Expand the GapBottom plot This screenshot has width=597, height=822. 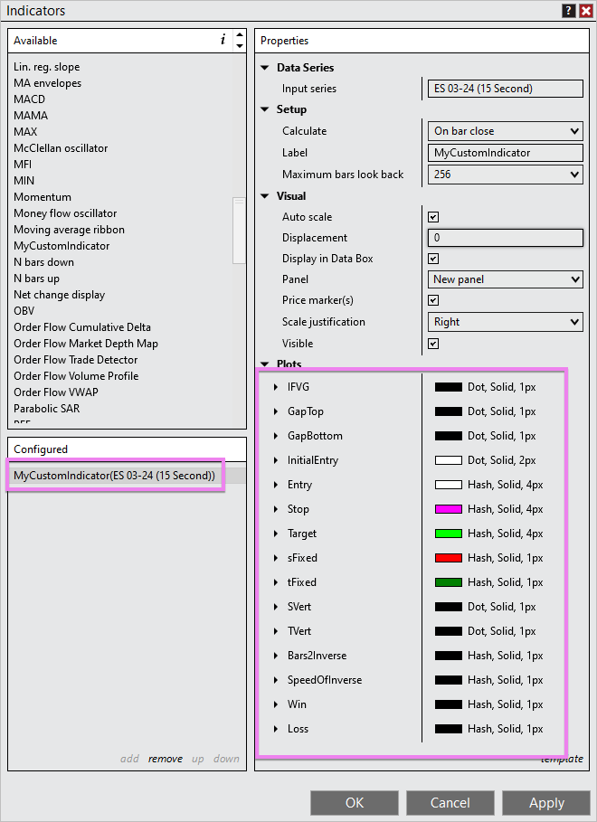(275, 436)
